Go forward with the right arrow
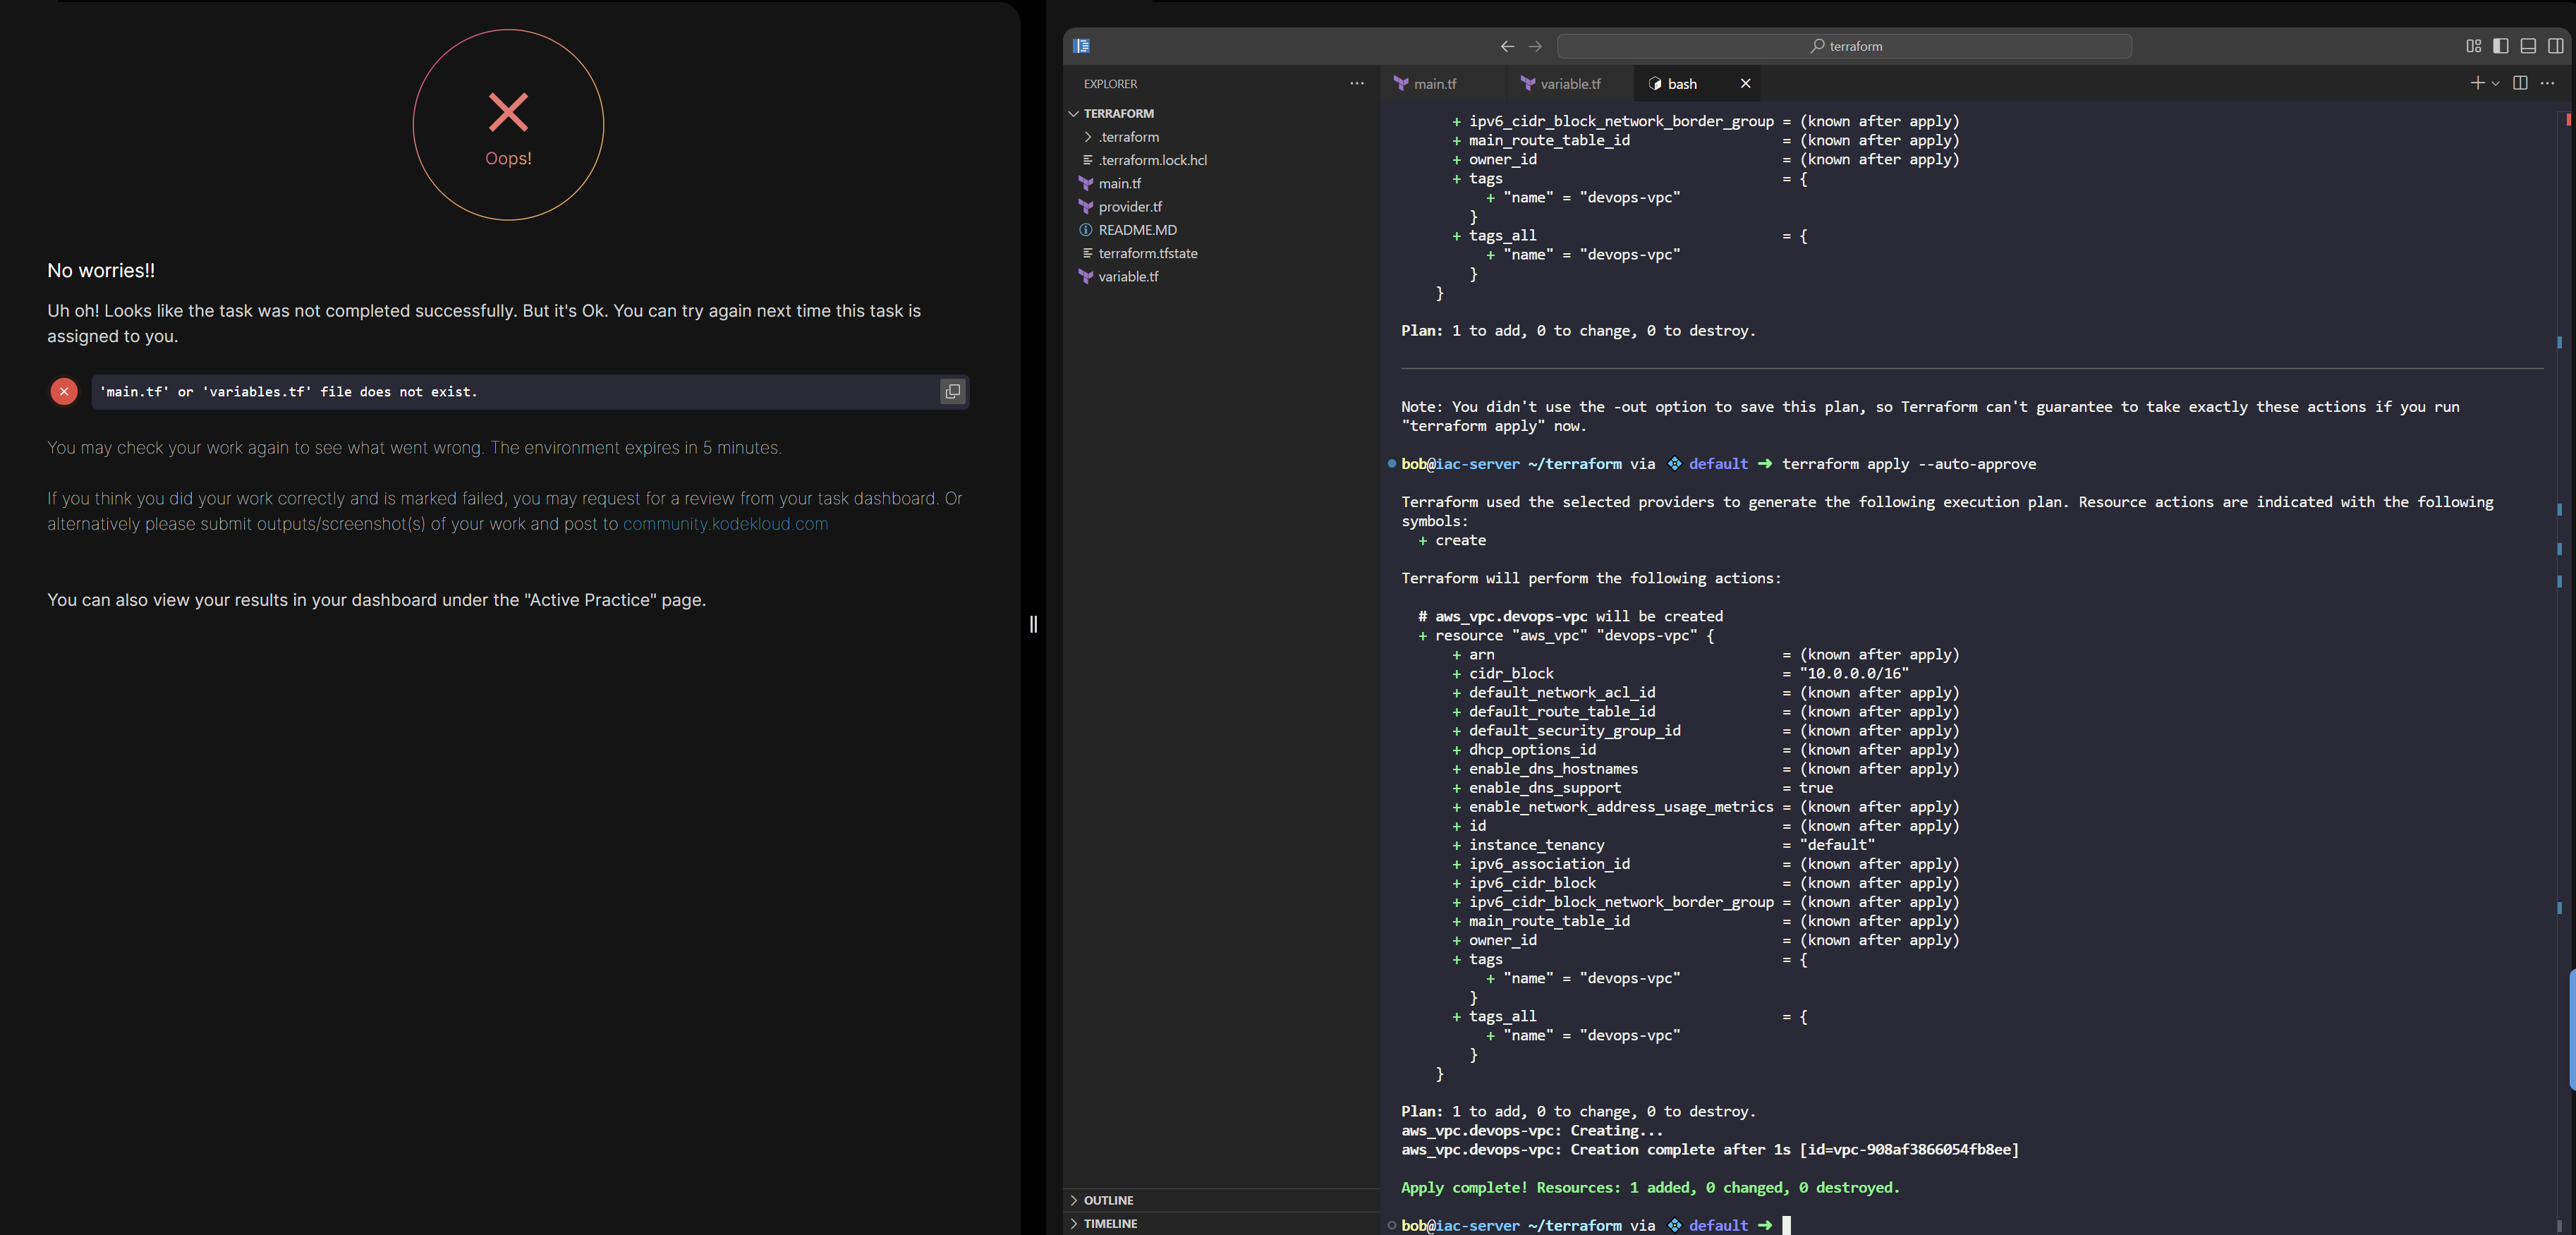This screenshot has height=1235, width=2576. (x=1535, y=46)
